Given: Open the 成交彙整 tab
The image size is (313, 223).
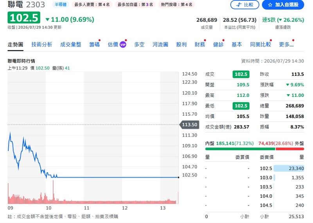Looking at the screenshot, I should pyautogui.click(x=71, y=45).
